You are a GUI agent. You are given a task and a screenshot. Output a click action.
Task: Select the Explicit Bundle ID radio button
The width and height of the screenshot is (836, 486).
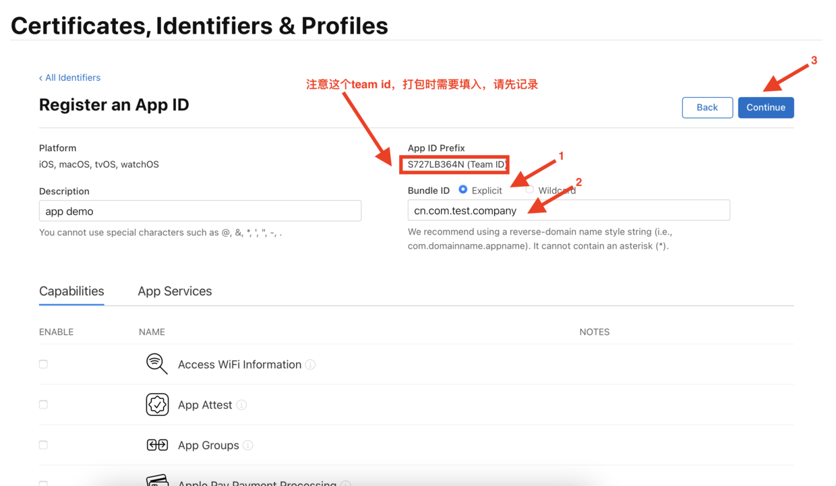[x=463, y=190]
